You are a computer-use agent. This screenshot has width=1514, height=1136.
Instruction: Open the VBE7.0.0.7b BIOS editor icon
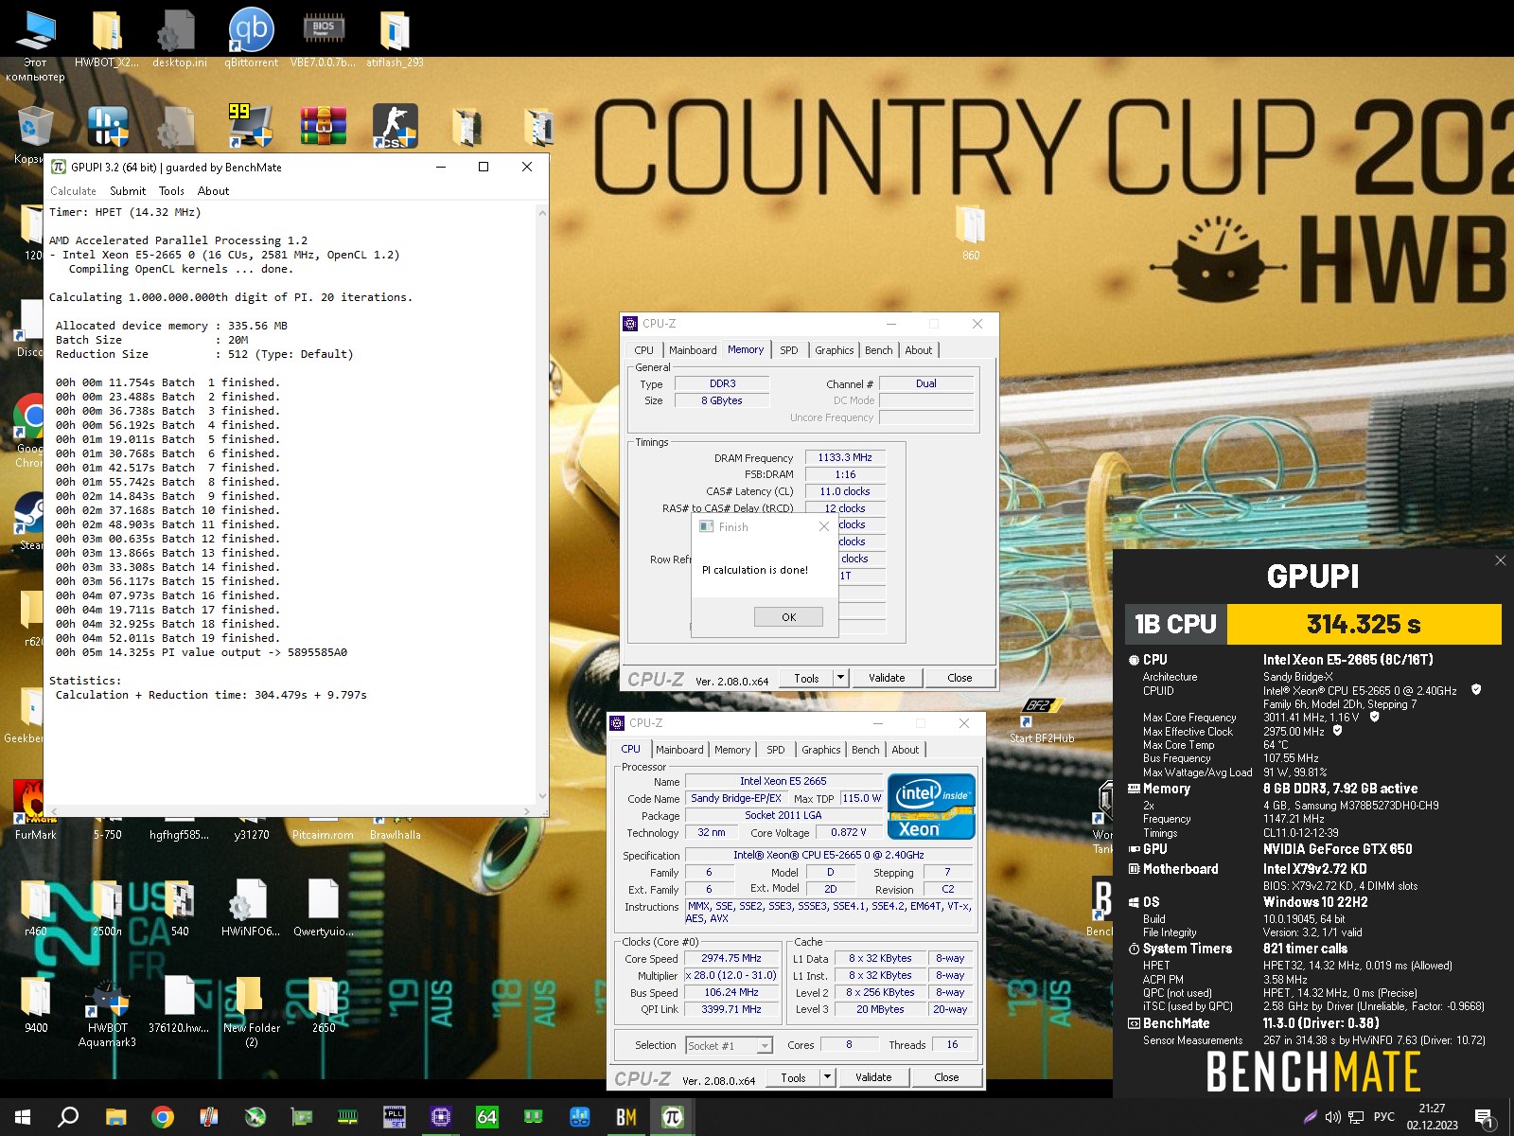click(323, 38)
